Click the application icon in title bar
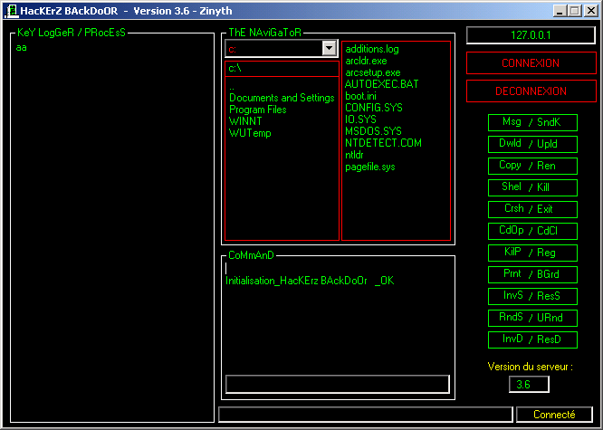The height and width of the screenshot is (430, 603). 11,10
